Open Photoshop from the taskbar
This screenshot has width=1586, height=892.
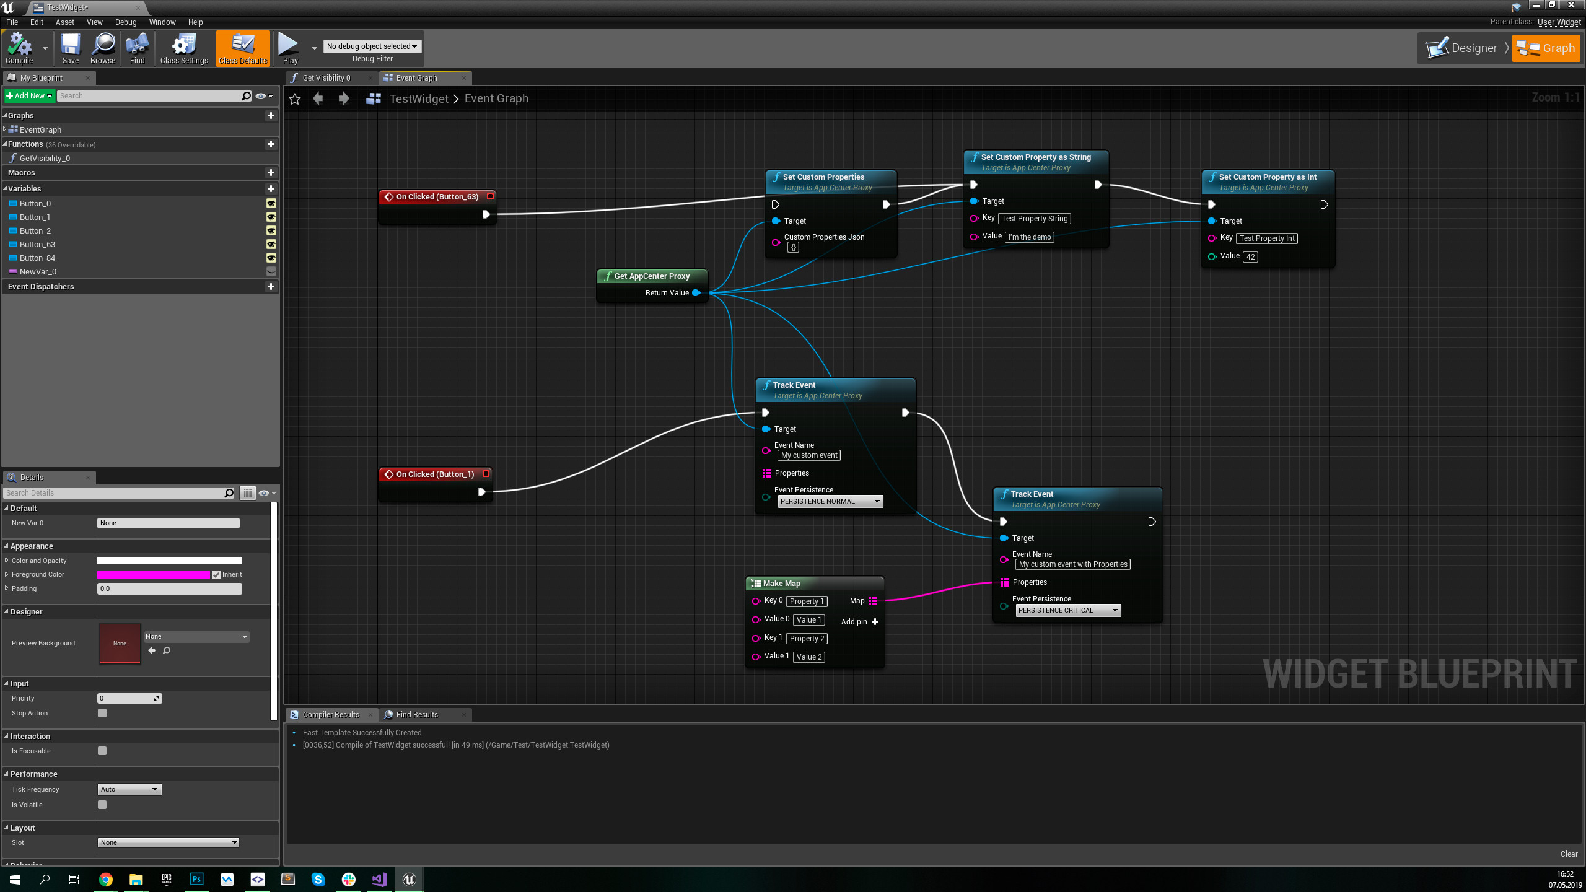click(196, 879)
